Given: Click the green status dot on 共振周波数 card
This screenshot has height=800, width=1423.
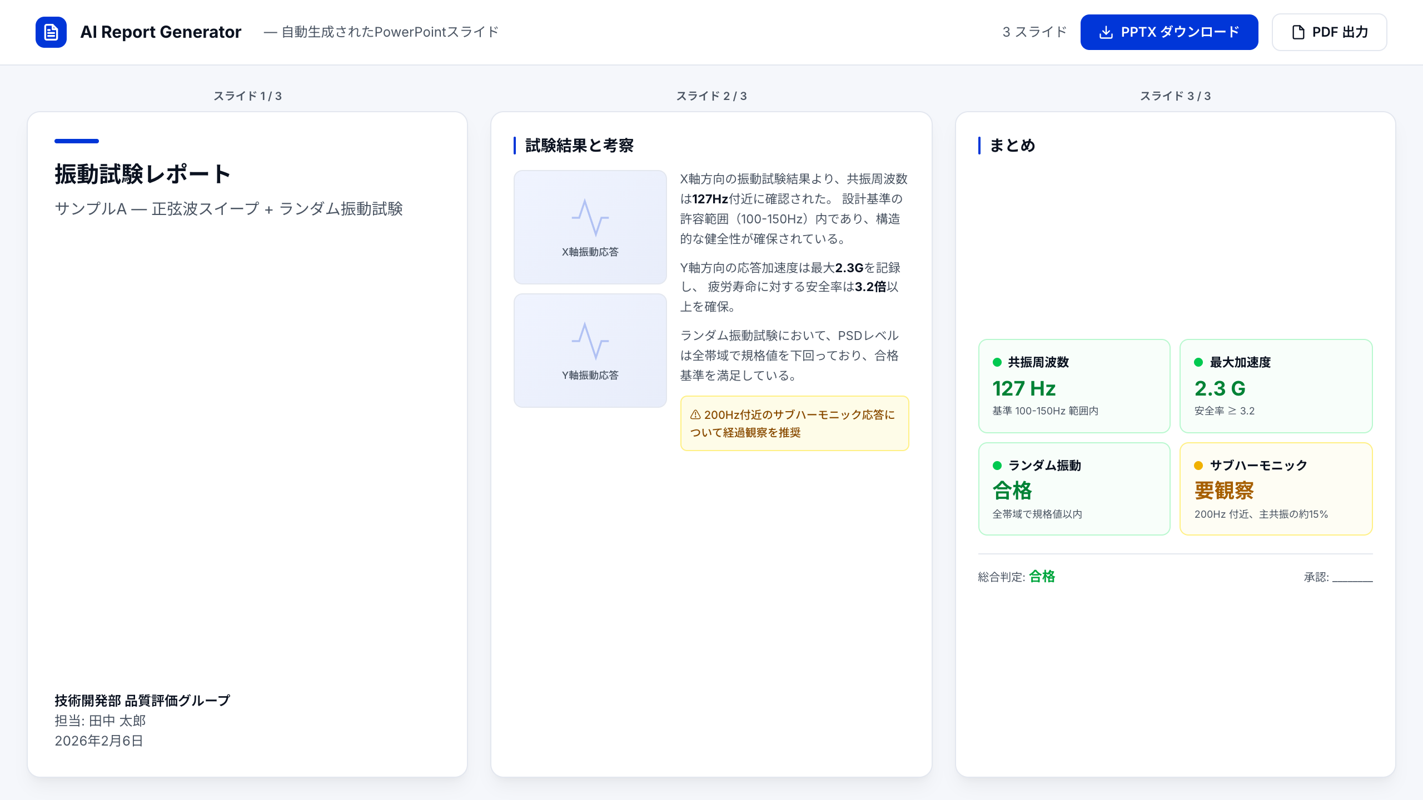Looking at the screenshot, I should coord(998,363).
